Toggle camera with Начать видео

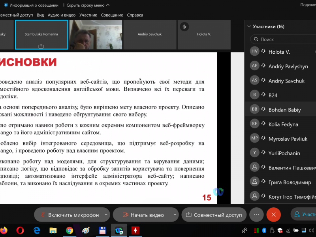pos(143,215)
